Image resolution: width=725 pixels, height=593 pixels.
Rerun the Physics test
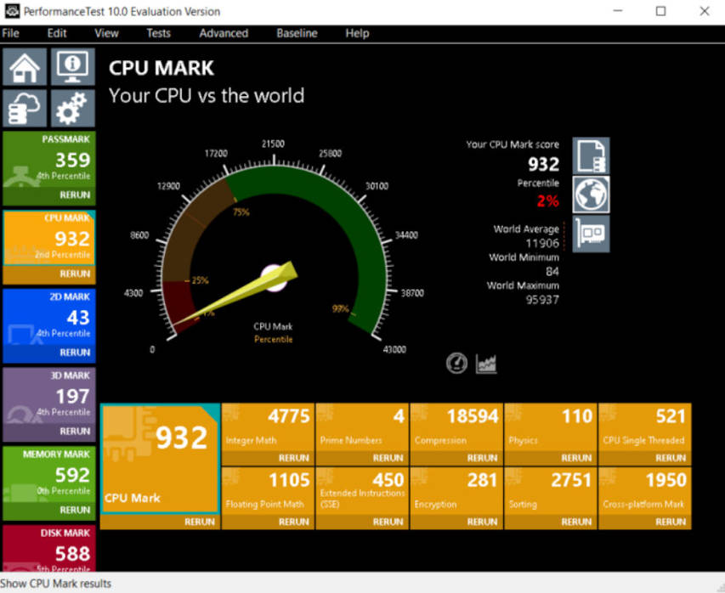[x=576, y=458]
